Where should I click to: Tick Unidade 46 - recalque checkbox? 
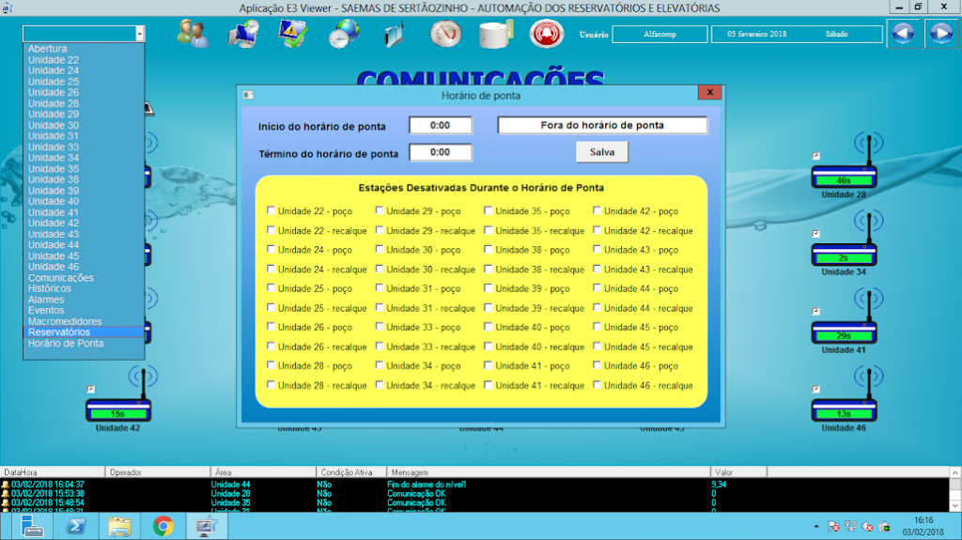tap(597, 385)
